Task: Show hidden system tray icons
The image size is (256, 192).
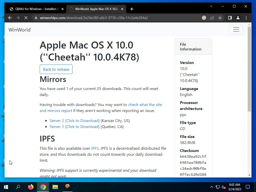Action: 211,187
